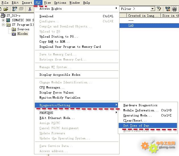This screenshot has height=156, width=179.
Task: Select the Blocks tree label
Action: [22, 34]
